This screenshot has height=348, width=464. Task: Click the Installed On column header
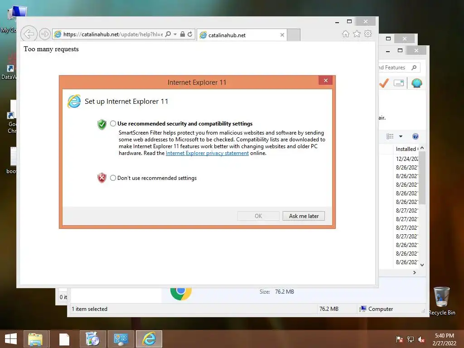[406, 149]
